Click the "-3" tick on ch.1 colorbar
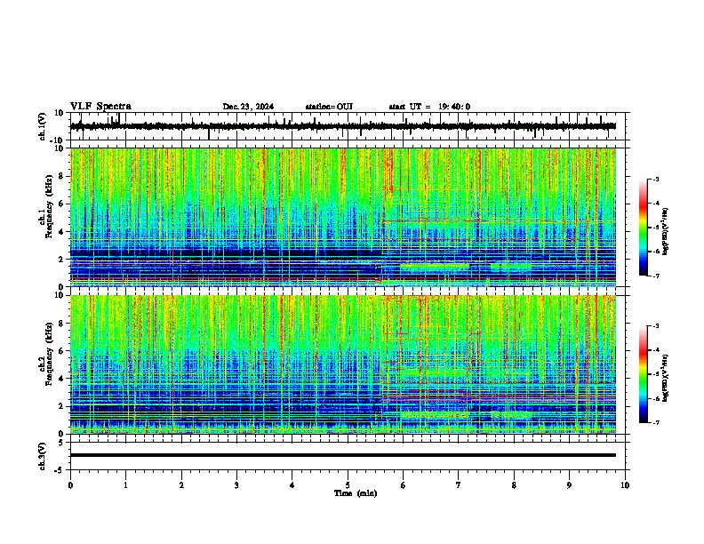 pyautogui.click(x=656, y=180)
